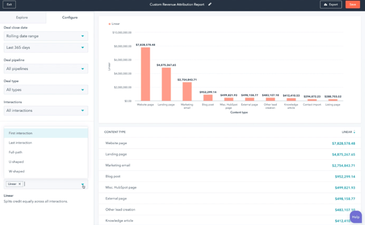
Task: Switch to the Configure tab
Action: coord(70,18)
